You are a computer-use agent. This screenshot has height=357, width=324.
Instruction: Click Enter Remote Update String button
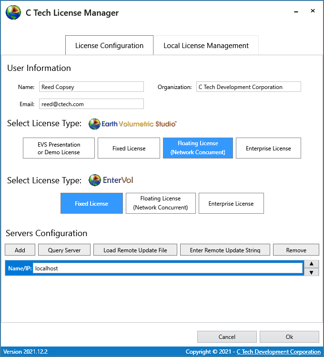click(x=225, y=250)
